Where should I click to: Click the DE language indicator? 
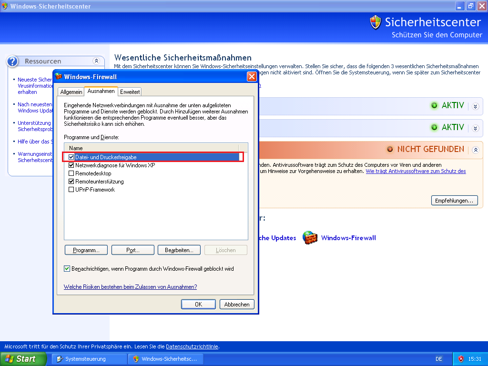439,359
